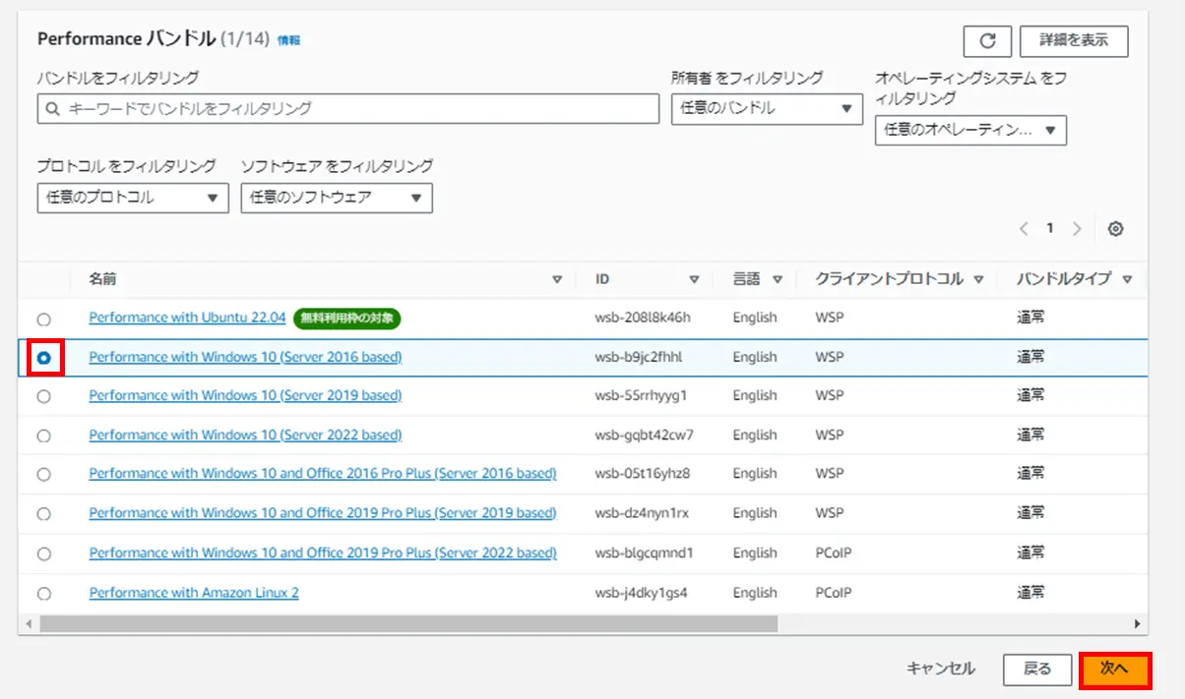Click English cell in wsb-55rrhyyg1 row

(755, 395)
